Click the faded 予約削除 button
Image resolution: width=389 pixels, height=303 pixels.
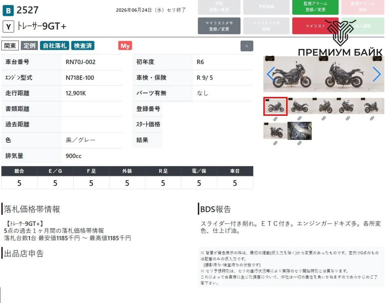pyautogui.click(x=266, y=7)
